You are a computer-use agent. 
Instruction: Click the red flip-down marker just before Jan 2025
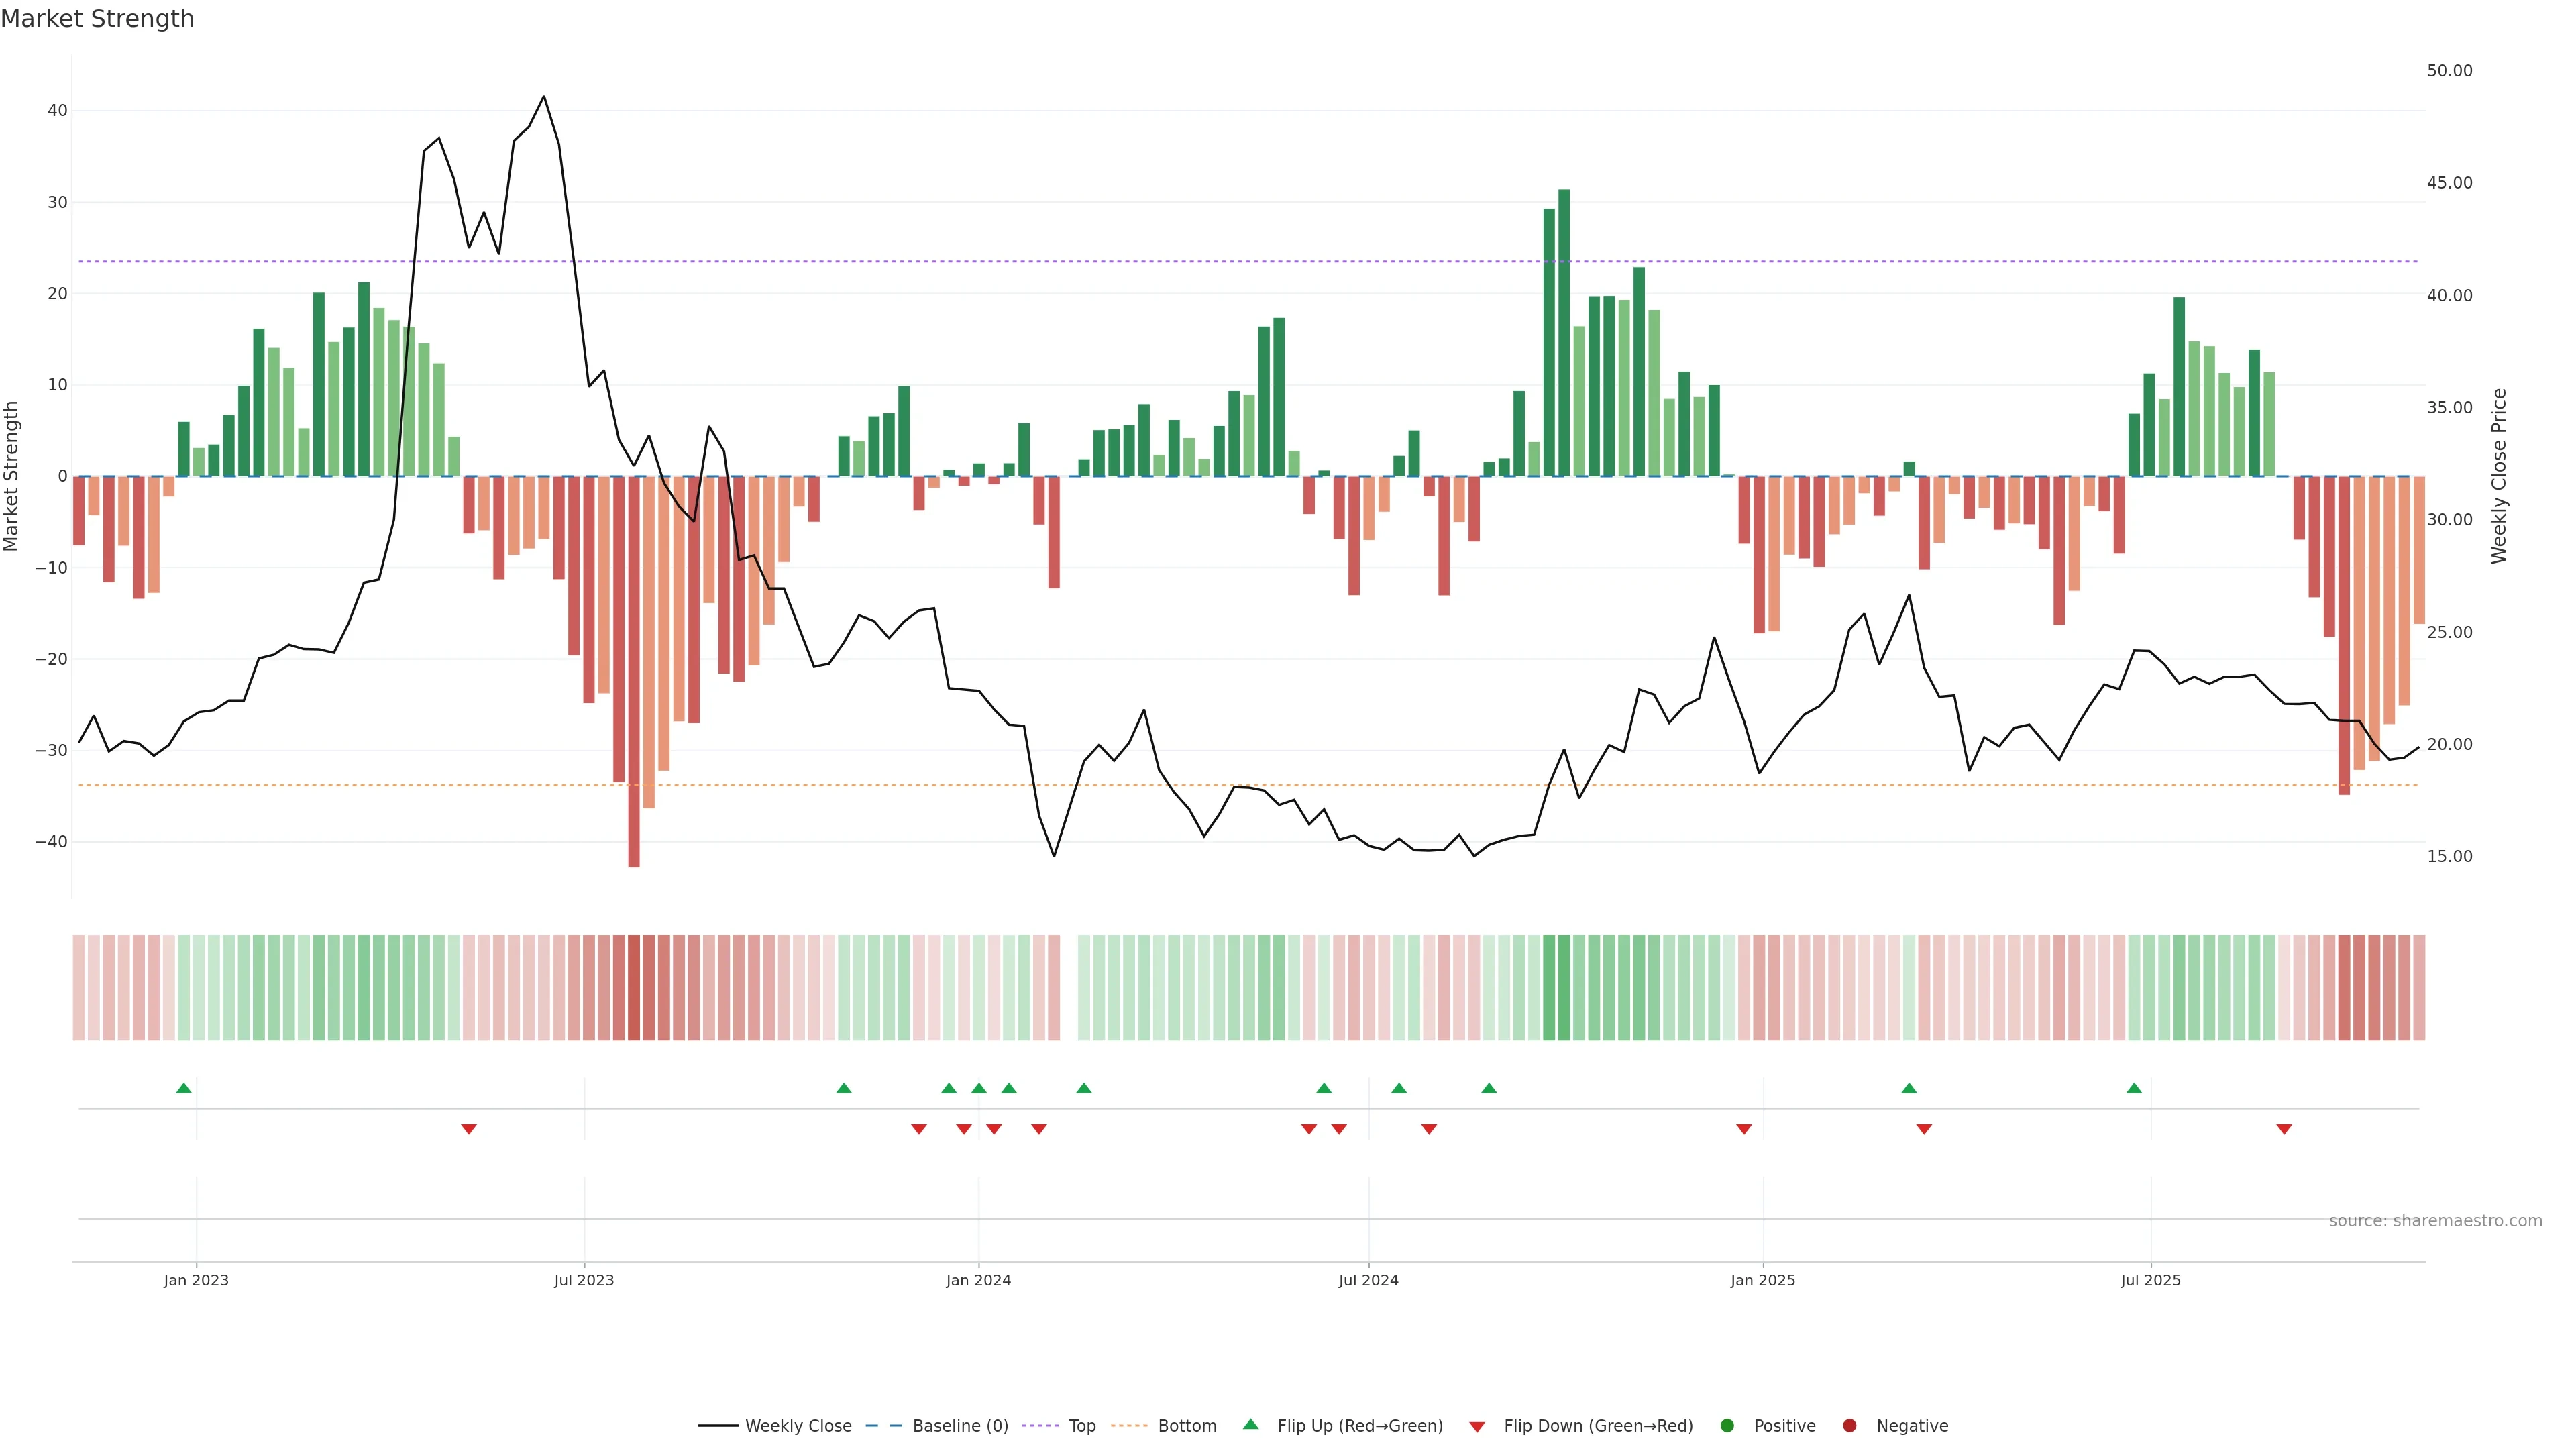[1744, 1129]
